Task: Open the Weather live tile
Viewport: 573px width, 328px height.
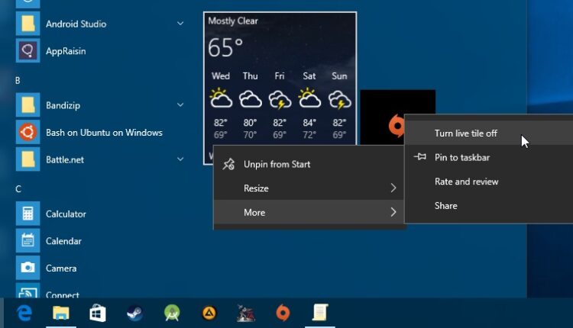Action: pyautogui.click(x=280, y=79)
